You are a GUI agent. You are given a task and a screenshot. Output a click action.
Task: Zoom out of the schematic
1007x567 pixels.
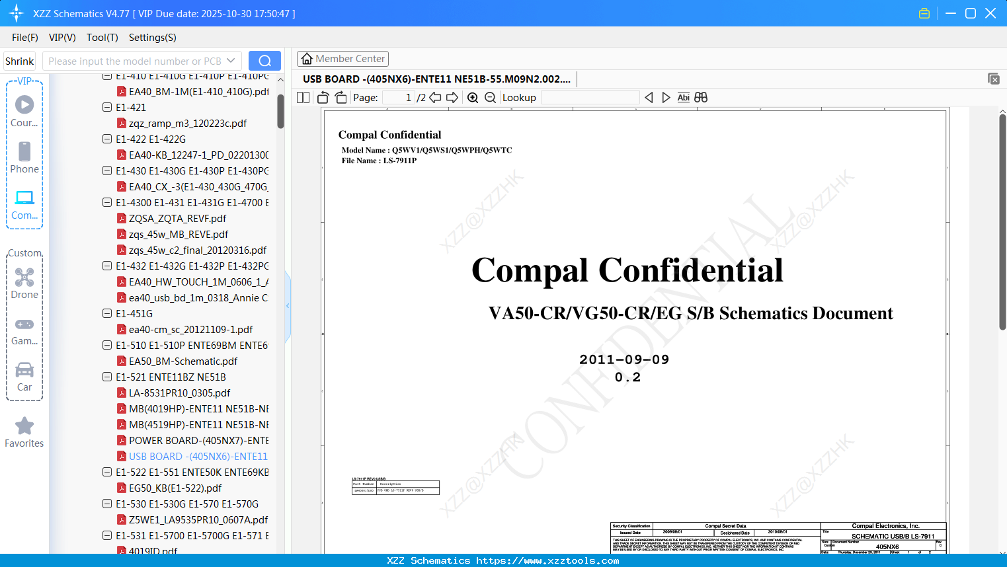(x=490, y=98)
